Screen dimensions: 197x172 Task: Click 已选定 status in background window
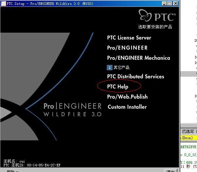pos(188,131)
